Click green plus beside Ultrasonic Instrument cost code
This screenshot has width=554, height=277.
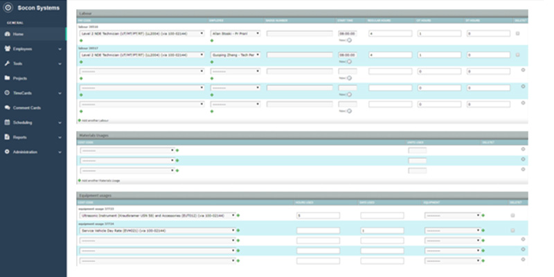pyautogui.click(x=238, y=215)
